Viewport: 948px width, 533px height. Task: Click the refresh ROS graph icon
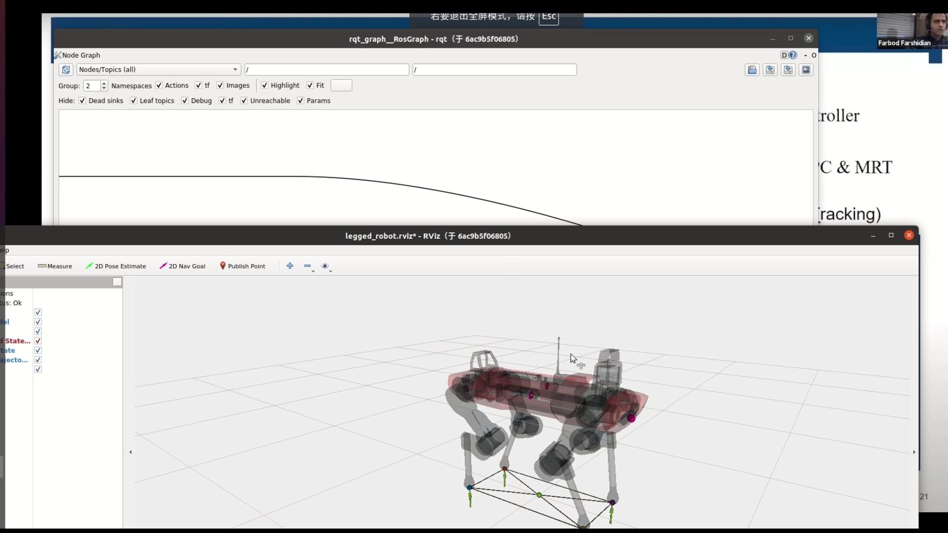[66, 70]
